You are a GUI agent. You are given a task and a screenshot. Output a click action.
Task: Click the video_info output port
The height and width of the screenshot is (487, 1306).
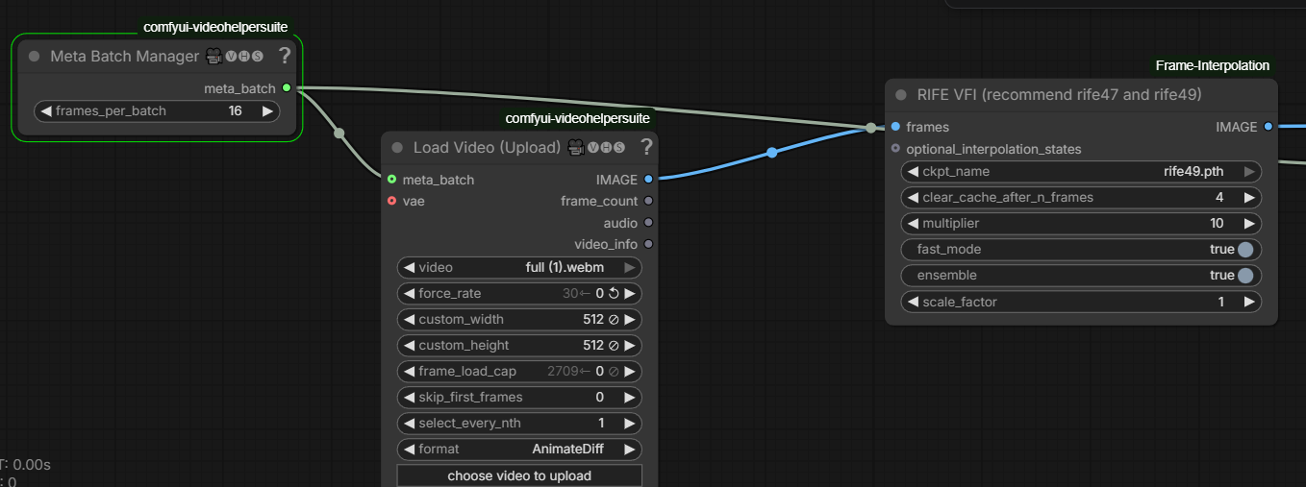pyautogui.click(x=648, y=244)
